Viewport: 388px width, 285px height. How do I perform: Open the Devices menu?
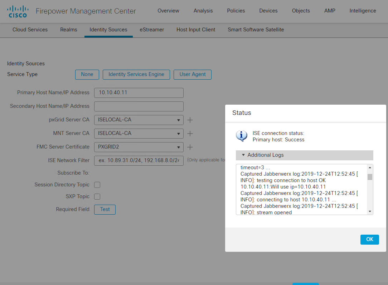[268, 11]
